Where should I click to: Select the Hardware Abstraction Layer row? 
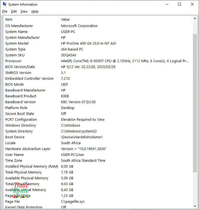[x=98, y=149]
